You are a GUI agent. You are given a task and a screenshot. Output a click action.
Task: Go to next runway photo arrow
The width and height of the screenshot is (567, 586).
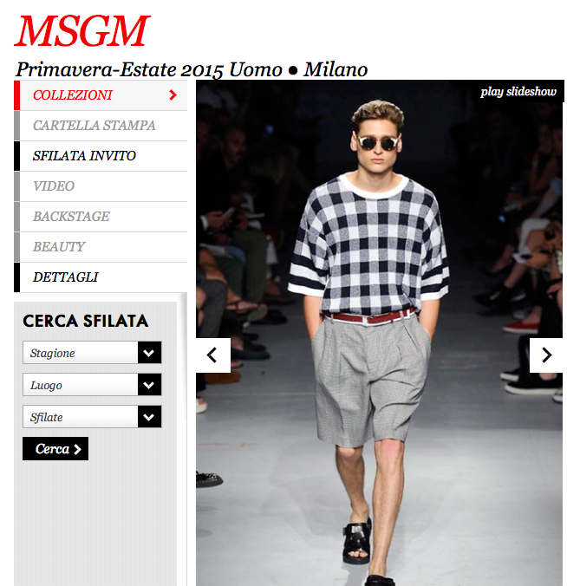point(546,355)
